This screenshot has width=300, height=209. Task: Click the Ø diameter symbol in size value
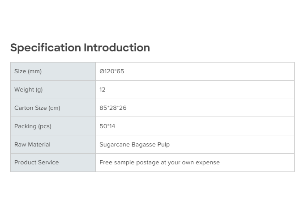pos(102,71)
